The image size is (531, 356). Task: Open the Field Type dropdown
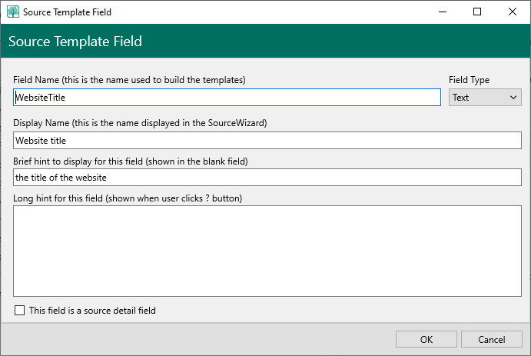click(485, 98)
